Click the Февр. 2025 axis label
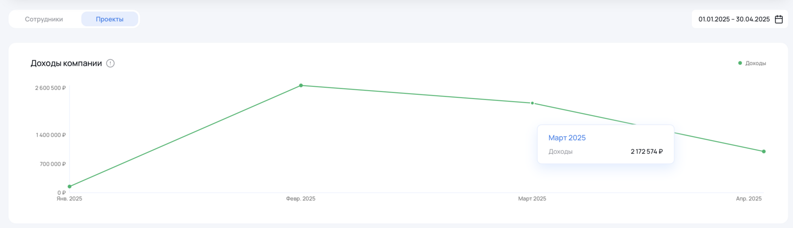The image size is (793, 228). pos(301,199)
